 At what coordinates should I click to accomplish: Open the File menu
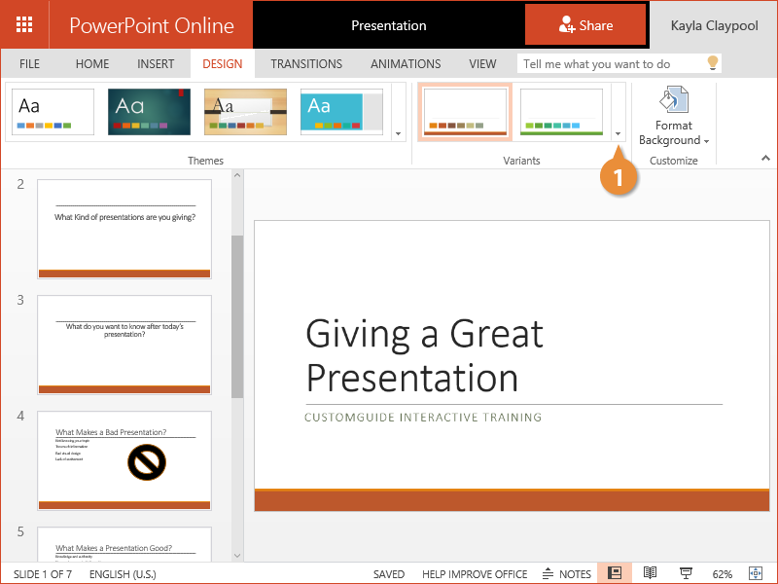[x=30, y=64]
